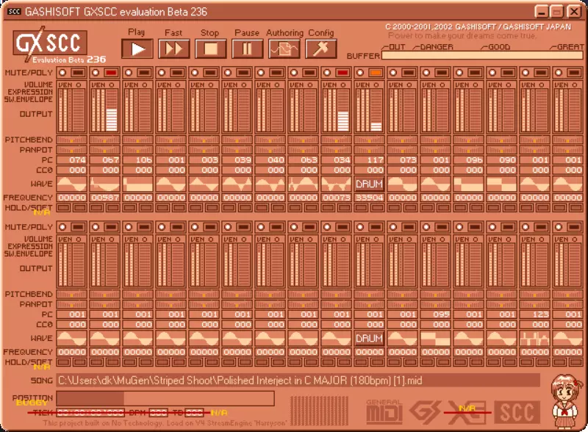Click the frequency readout 00073
This screenshot has height=432, width=588.
[x=337, y=197]
